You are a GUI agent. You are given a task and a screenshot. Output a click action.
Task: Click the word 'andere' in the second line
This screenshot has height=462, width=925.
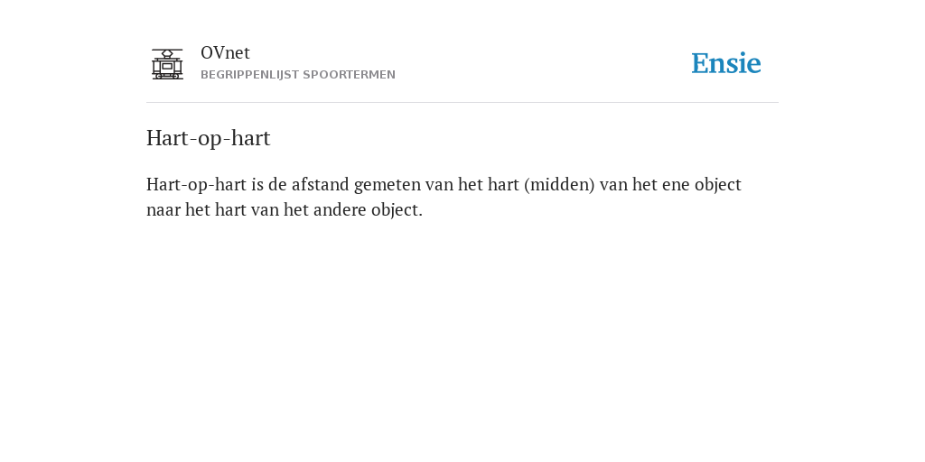(x=340, y=209)
